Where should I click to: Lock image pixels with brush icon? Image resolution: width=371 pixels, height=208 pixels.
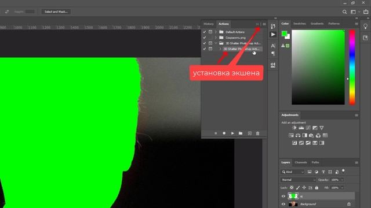298,188
